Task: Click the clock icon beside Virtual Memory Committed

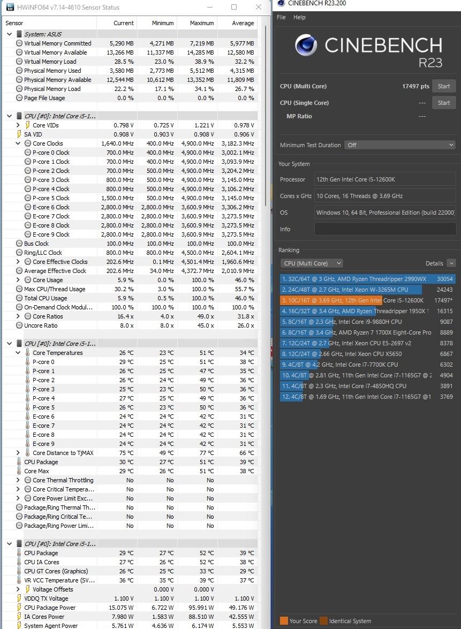Action: 19,43
